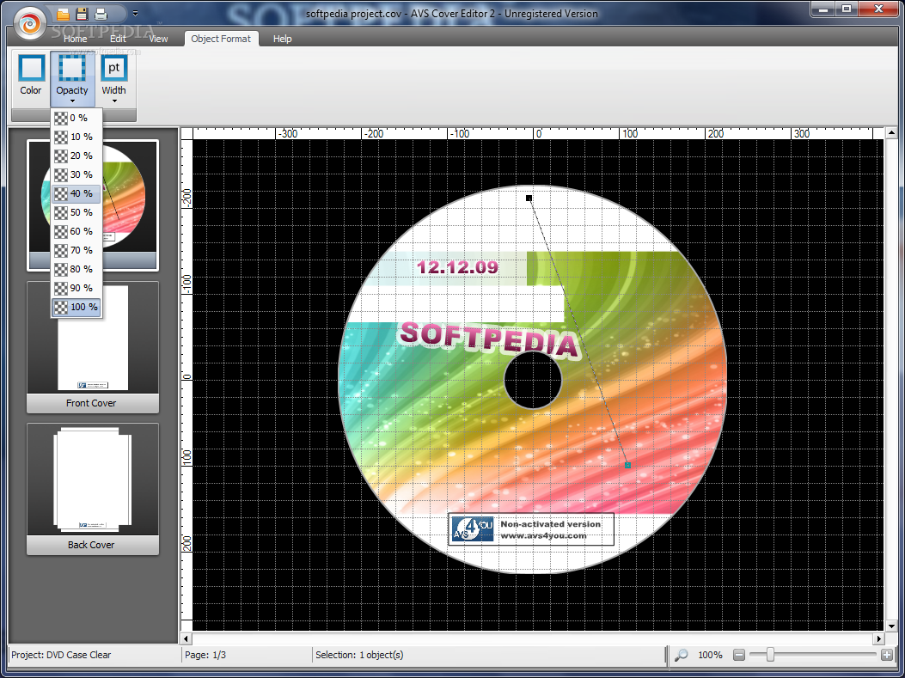
Task: Click the Page: 1/3 status text
Action: (205, 655)
